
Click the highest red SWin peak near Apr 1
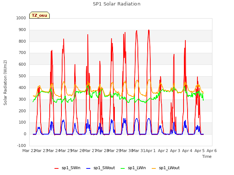(149, 30)
